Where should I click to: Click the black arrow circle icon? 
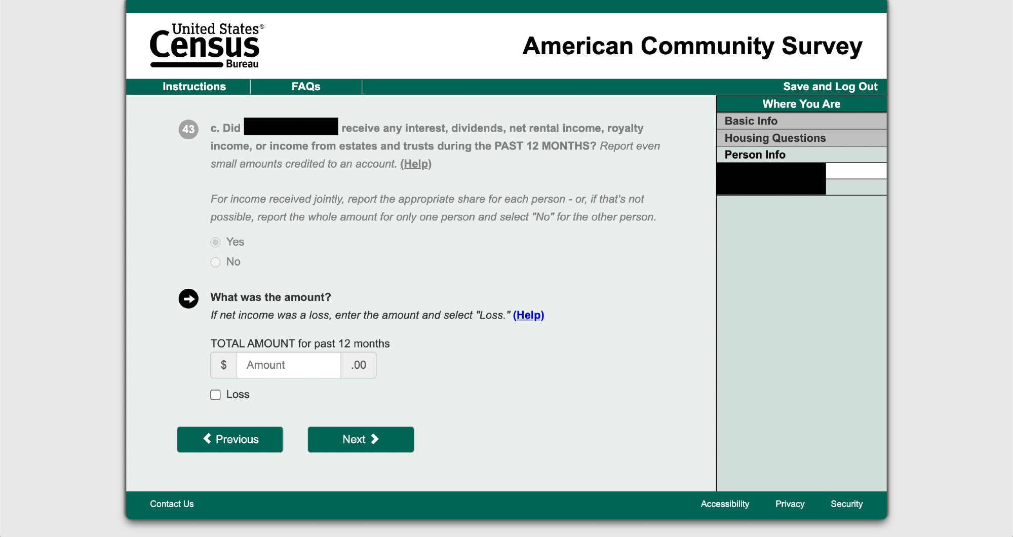[188, 299]
